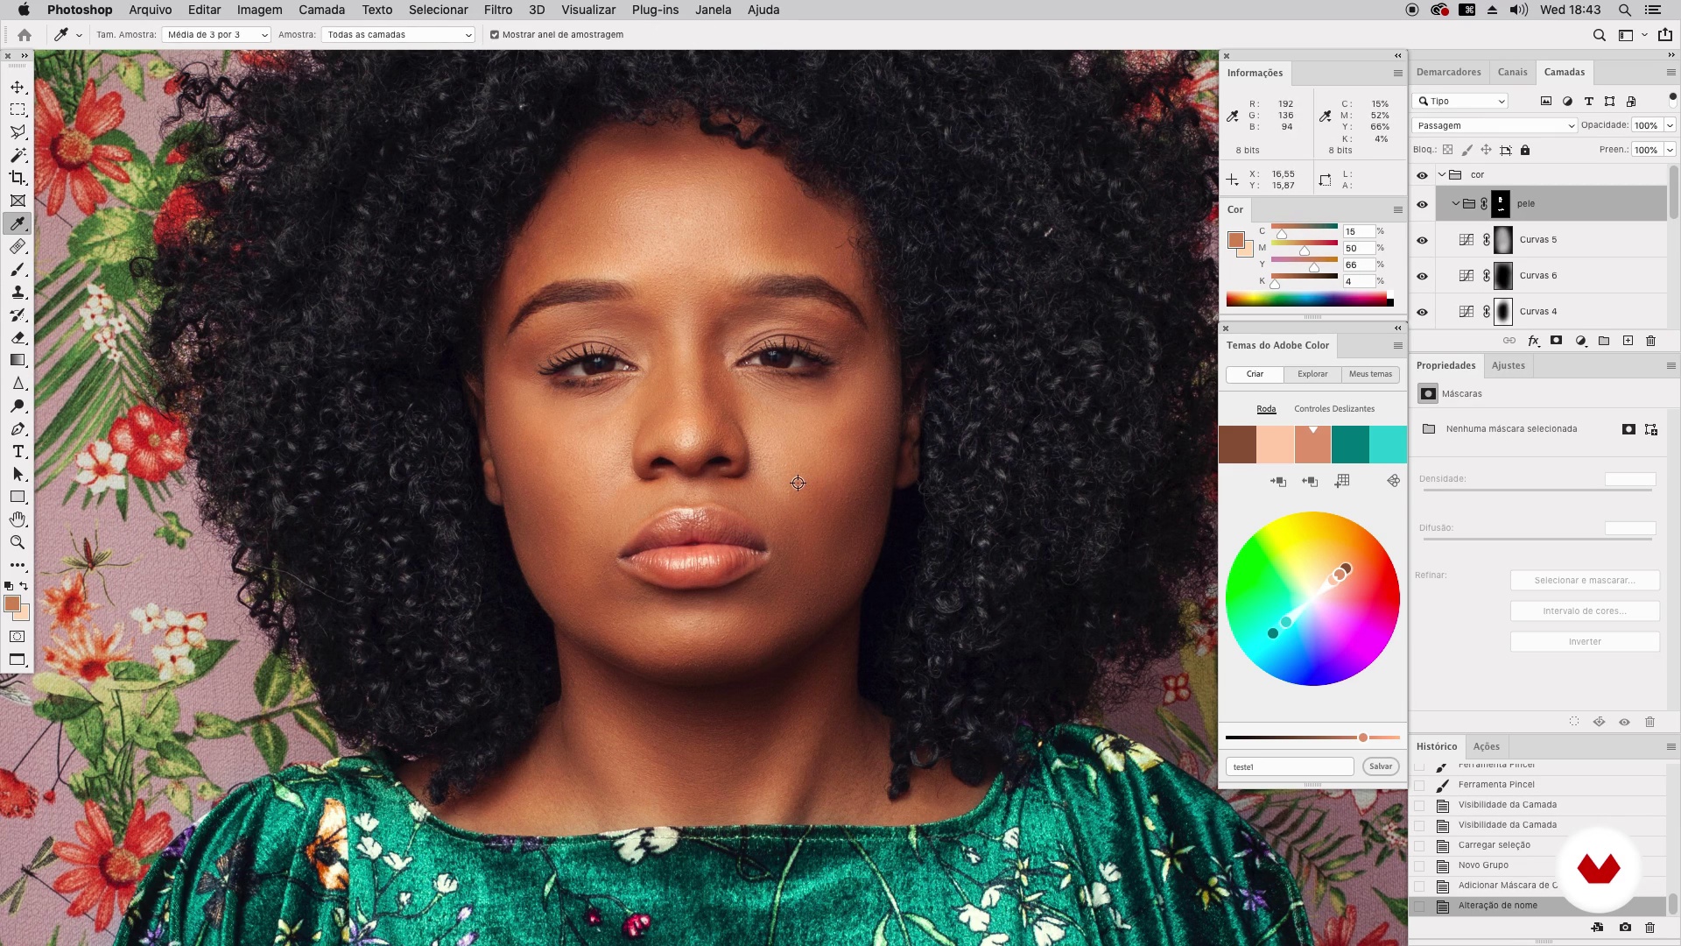Go to the Home screen icon
Image resolution: width=1681 pixels, height=946 pixels.
point(25,35)
